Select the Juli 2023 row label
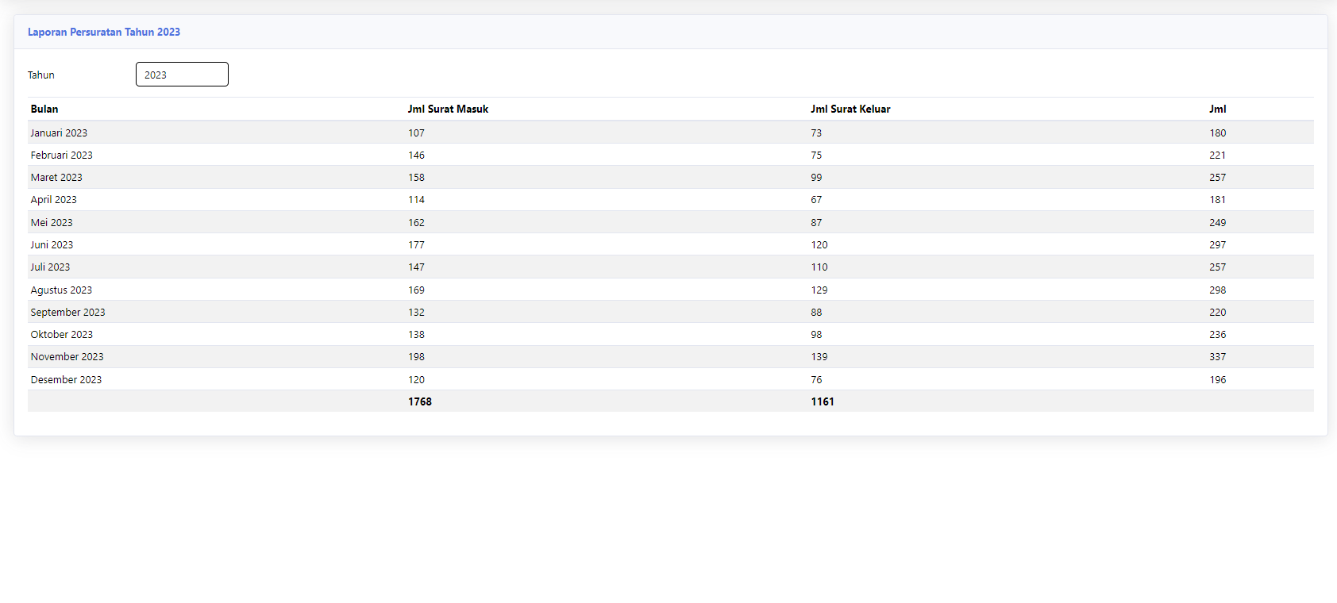This screenshot has height=603, width=1337. pos(50,267)
